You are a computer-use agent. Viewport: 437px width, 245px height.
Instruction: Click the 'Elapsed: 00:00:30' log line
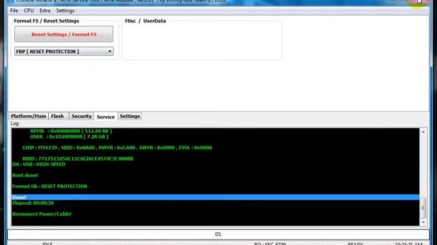[33, 203]
